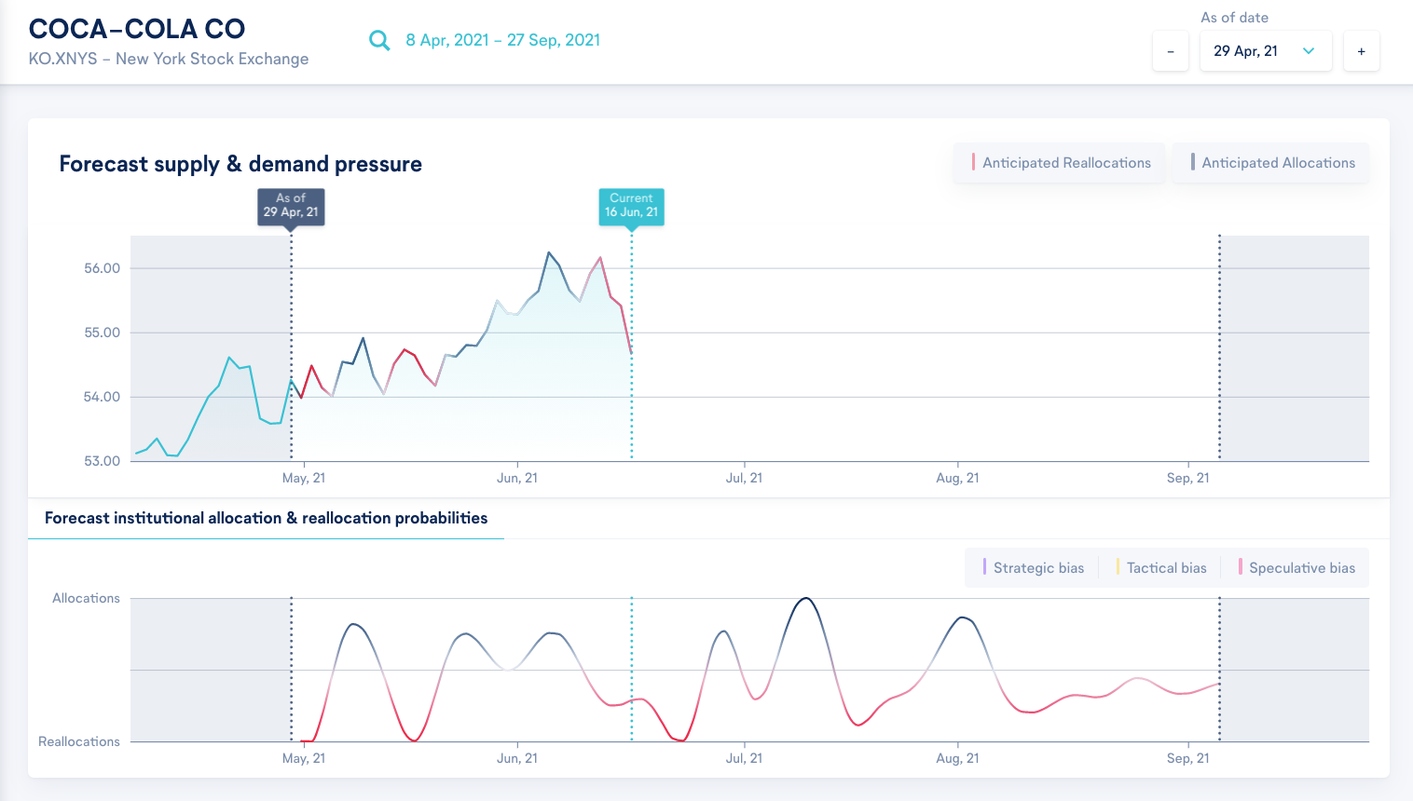The width and height of the screenshot is (1413, 801).
Task: Click the 53.00 price axis label
Action: point(102,461)
